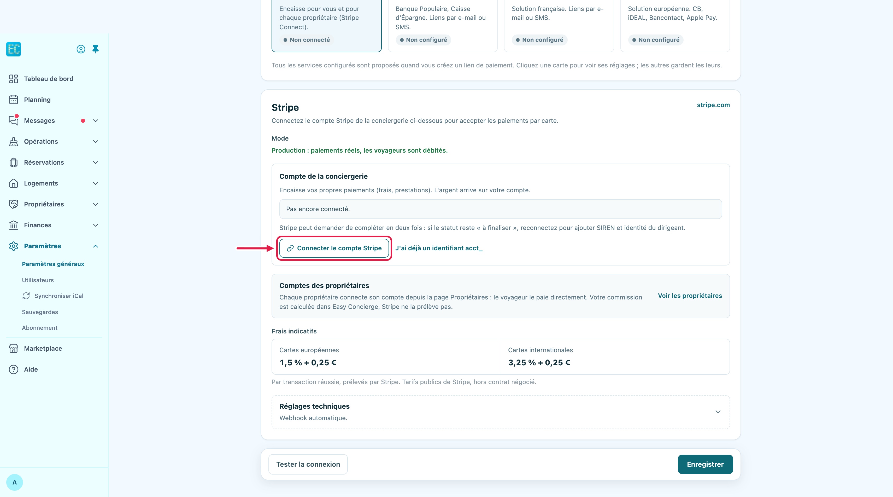This screenshot has height=497, width=893.
Task: Click the Easy Concierge EC logo
Action: click(14, 49)
